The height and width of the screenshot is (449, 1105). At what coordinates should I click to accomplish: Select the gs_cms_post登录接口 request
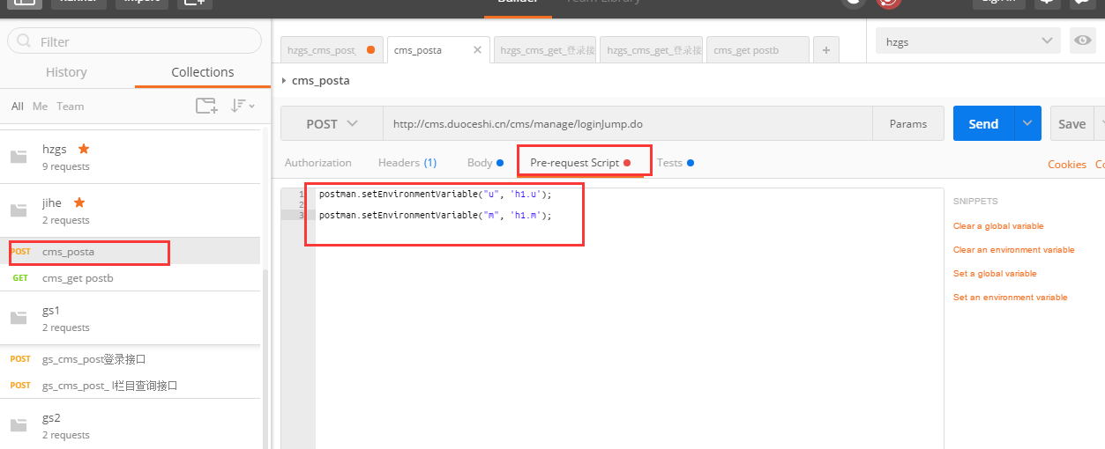click(x=131, y=359)
